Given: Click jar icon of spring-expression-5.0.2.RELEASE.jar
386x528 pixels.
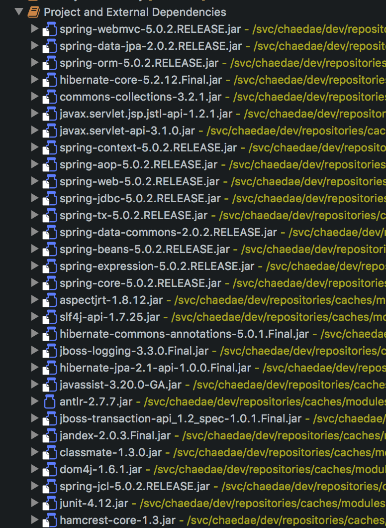Looking at the screenshot, I should coord(50,266).
